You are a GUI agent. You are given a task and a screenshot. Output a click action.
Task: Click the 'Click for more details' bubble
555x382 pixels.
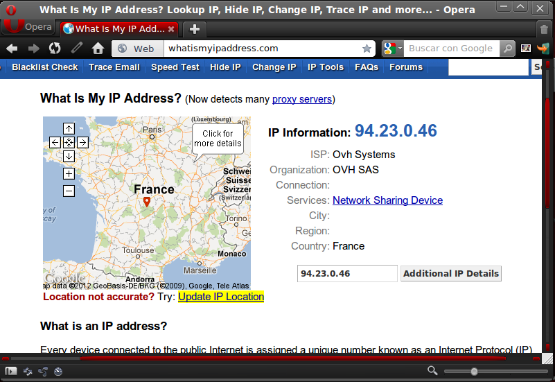218,139
